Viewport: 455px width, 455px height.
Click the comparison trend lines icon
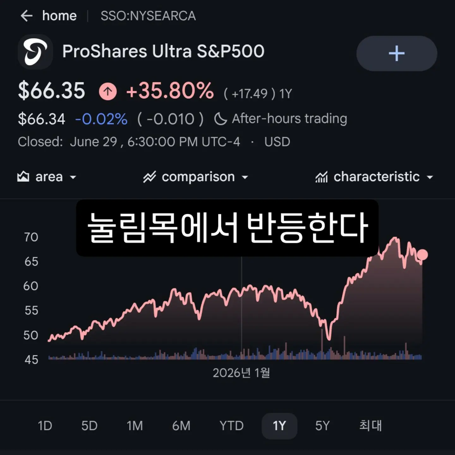(x=149, y=177)
